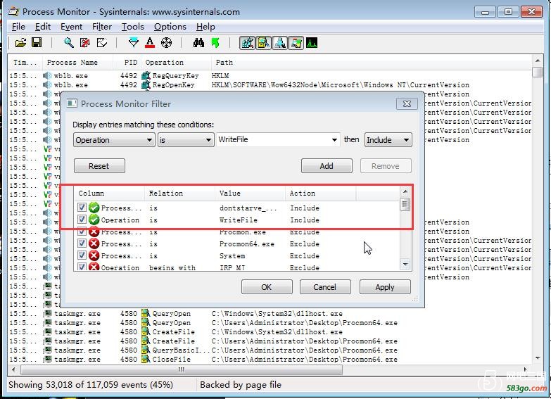Click the Process Name column header in main window

click(77, 63)
